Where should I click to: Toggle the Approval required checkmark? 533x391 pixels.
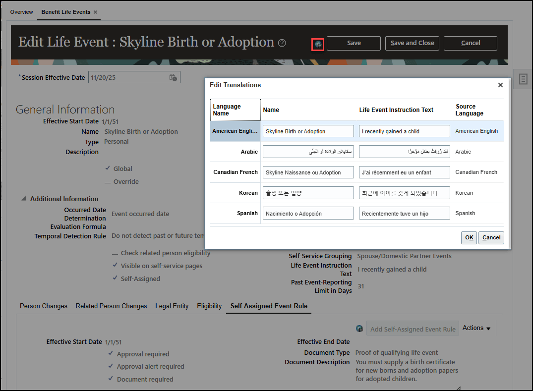(110, 354)
